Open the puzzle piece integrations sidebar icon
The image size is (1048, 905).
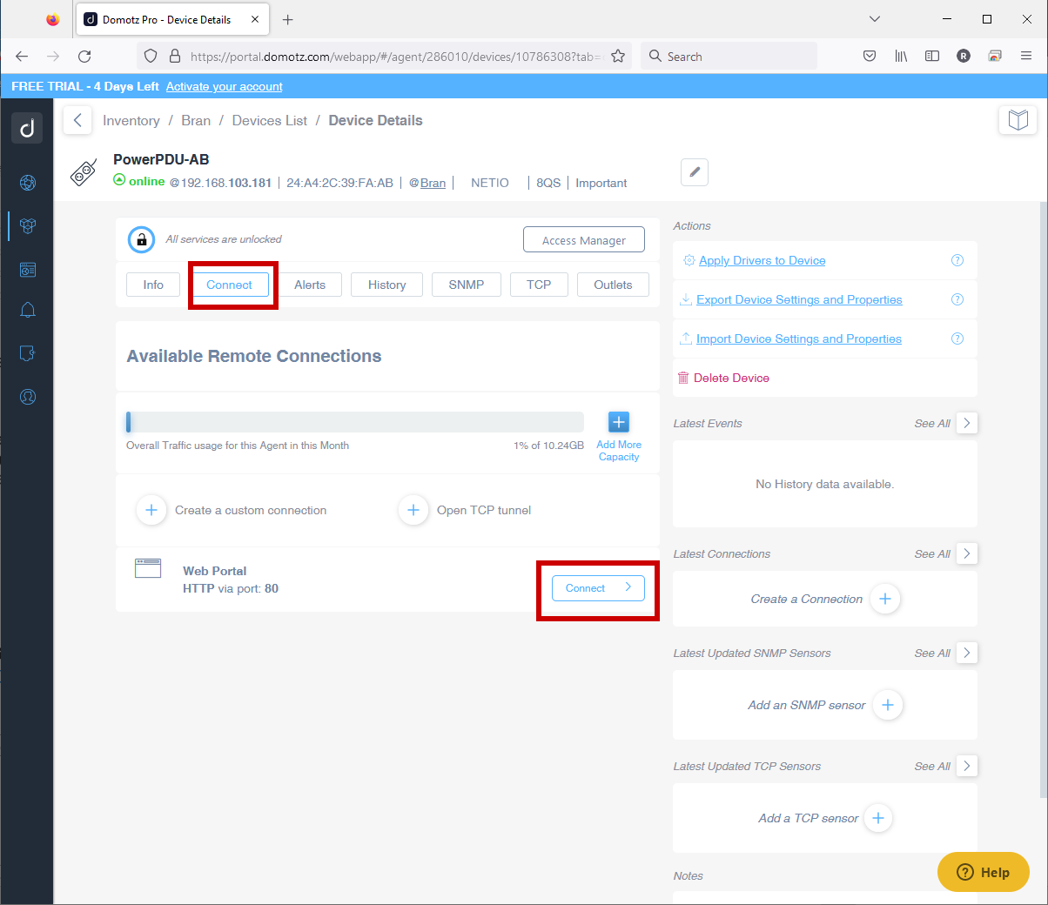click(28, 353)
